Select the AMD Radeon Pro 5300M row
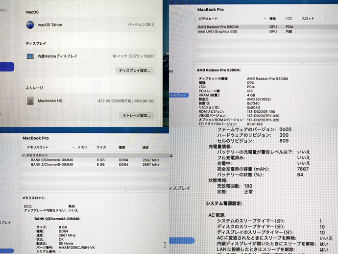Viewport: 338px width, 254px height. pos(217,26)
